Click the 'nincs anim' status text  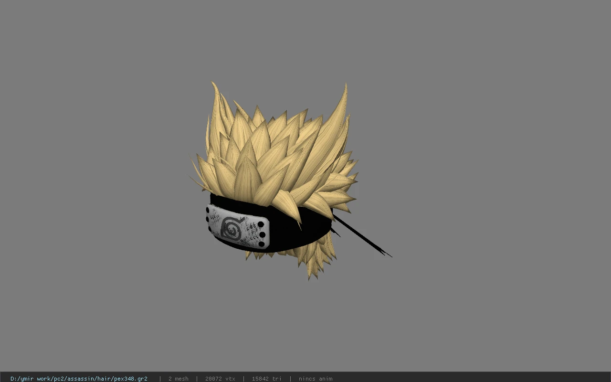tap(316, 379)
